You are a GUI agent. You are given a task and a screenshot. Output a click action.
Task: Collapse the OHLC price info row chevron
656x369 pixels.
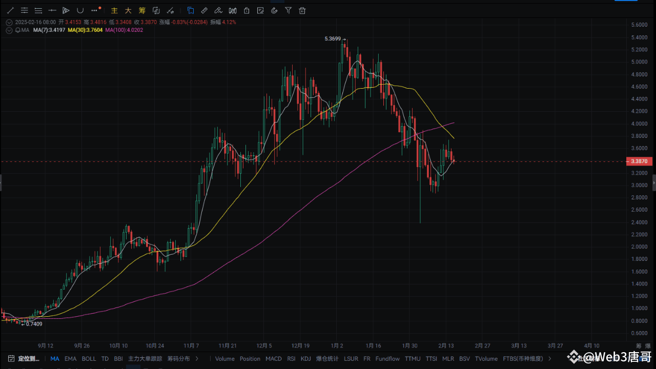pos(9,22)
